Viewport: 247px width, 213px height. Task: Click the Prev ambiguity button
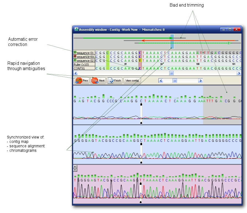click(82, 81)
